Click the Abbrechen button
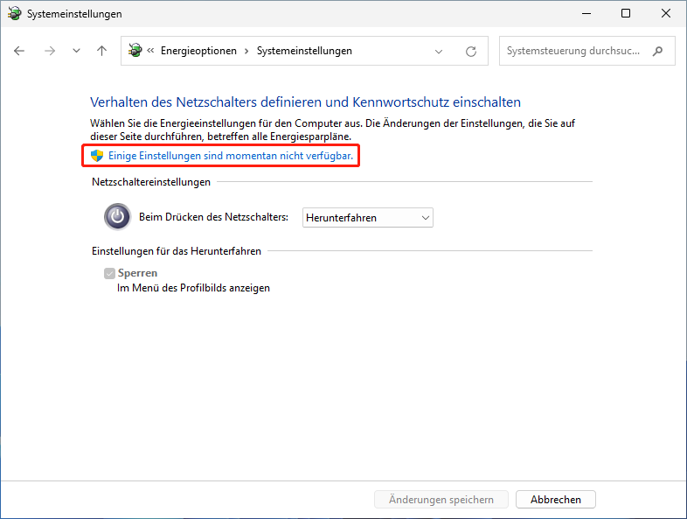This screenshot has width=687, height=519. point(556,499)
